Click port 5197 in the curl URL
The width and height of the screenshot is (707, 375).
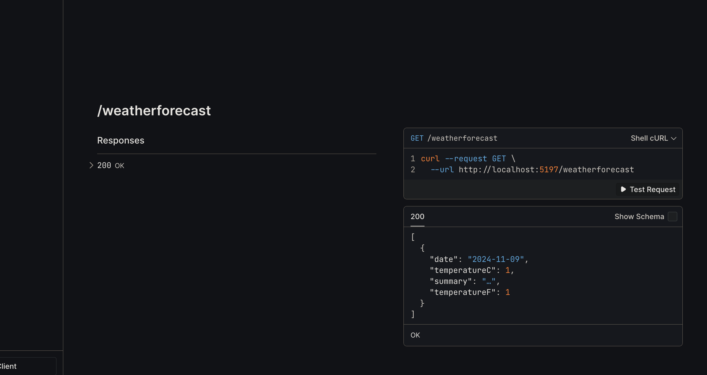coord(549,169)
